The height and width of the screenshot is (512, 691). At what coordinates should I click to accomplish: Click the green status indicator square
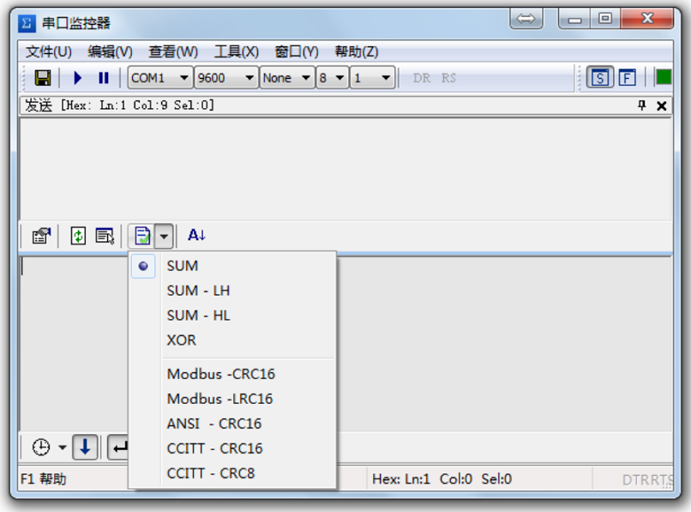pyautogui.click(x=663, y=77)
